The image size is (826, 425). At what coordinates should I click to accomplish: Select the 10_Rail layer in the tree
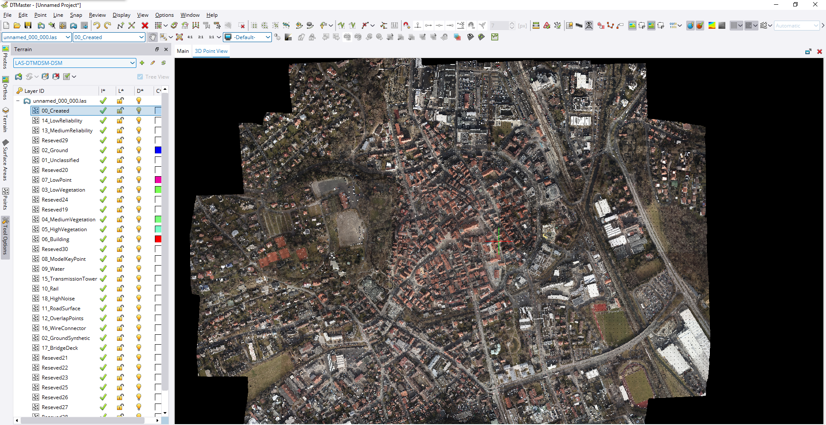(50, 289)
